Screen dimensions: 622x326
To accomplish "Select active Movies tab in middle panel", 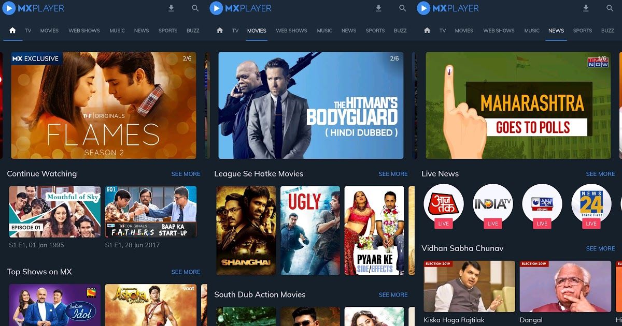I will point(257,31).
